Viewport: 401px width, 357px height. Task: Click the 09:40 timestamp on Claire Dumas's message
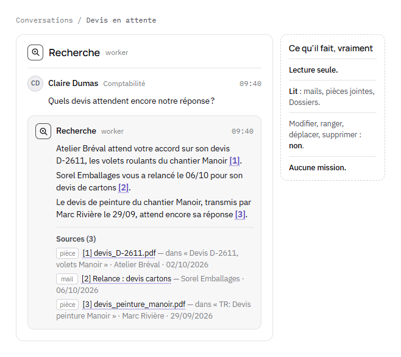point(250,84)
